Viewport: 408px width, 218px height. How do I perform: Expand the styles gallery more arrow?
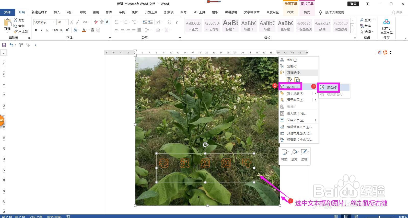tap(352, 31)
